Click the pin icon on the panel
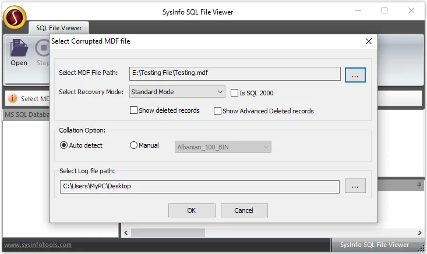This screenshot has height=254, width=427. click(419, 185)
